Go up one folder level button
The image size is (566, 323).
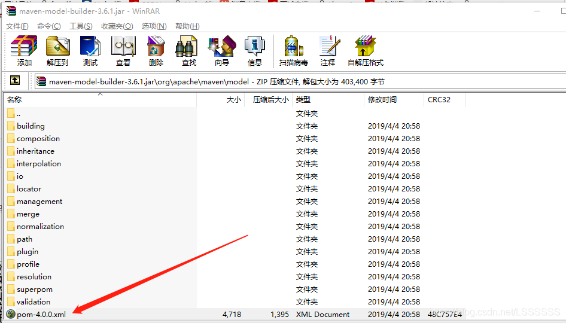click(15, 80)
